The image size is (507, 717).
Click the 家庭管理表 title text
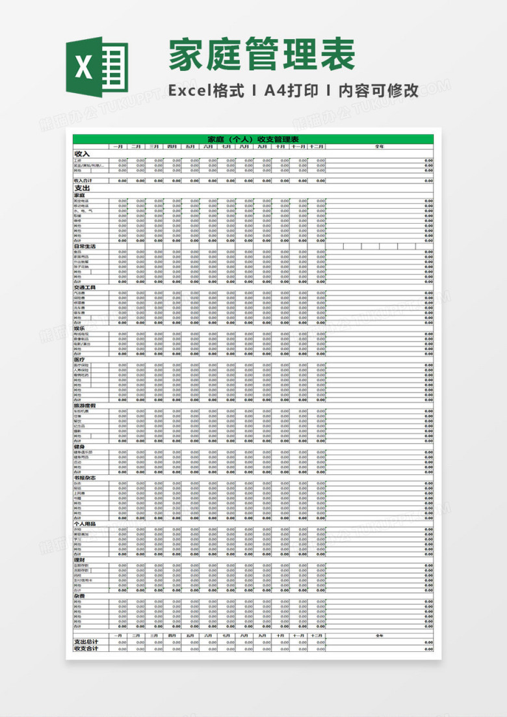pos(262,55)
